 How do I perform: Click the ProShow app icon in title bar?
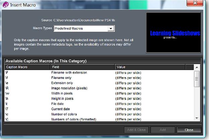click(6, 5)
